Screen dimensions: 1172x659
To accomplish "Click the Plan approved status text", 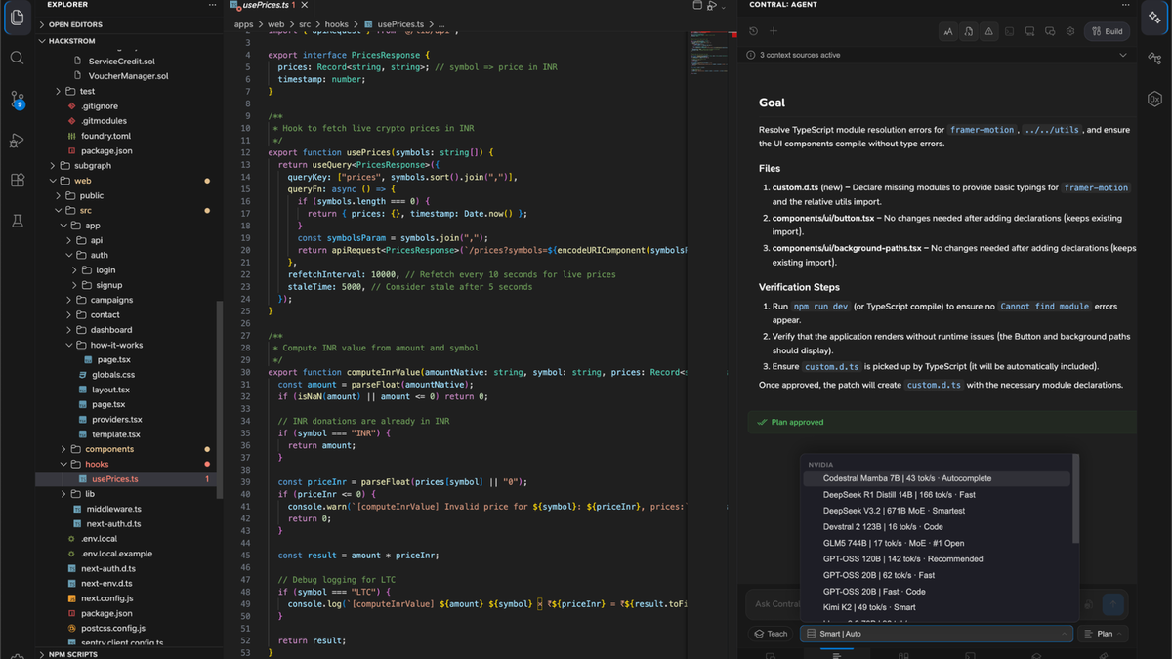I will click(x=797, y=422).
